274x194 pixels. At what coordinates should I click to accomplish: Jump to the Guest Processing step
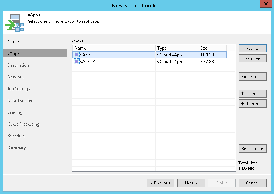[24, 124]
